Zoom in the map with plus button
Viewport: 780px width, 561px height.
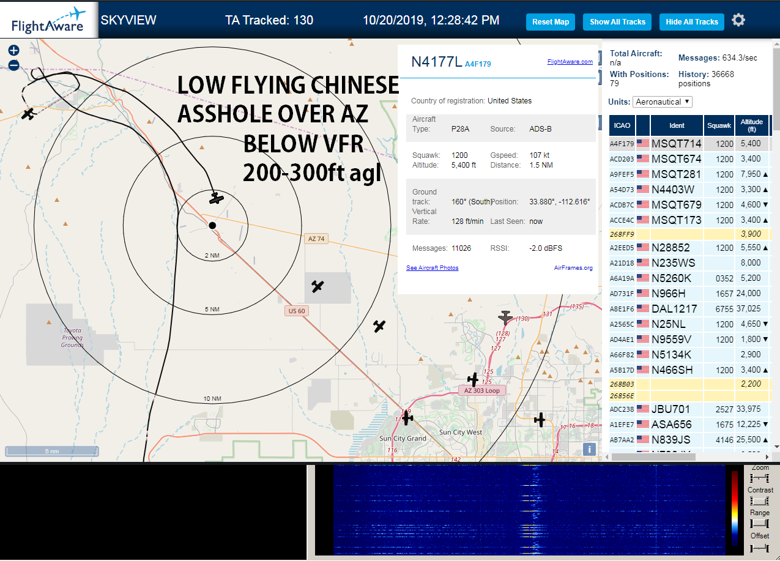[13, 51]
